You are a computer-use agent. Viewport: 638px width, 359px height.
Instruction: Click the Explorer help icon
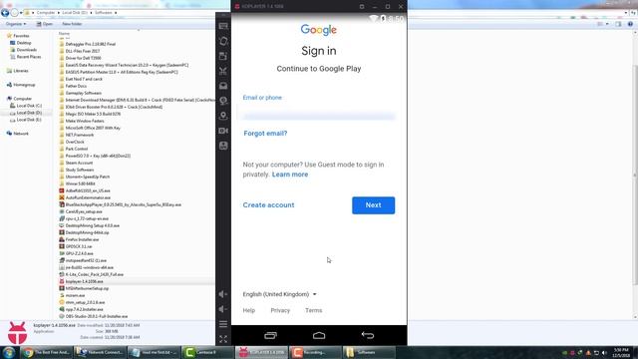click(630, 24)
